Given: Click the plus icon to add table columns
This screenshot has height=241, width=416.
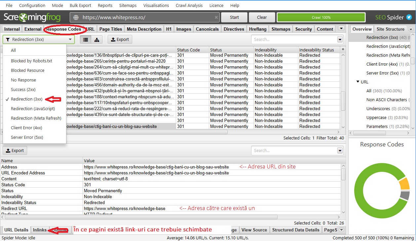Looking at the screenshot, I should [343, 49].
